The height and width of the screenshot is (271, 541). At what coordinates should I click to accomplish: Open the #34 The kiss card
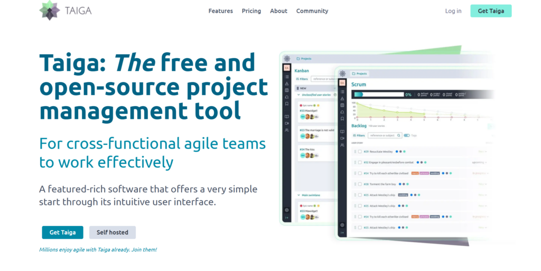tap(317, 153)
